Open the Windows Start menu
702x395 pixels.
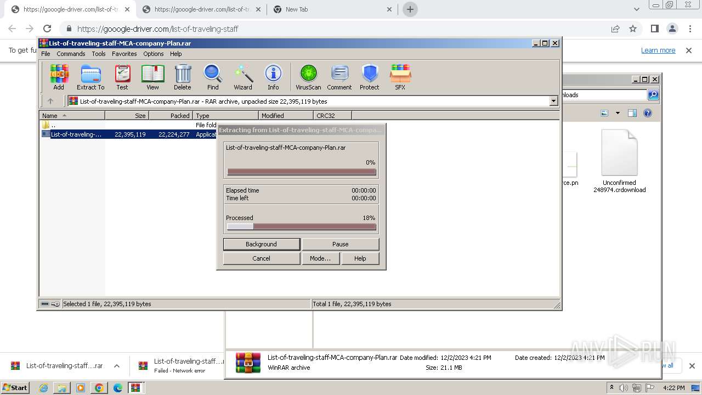[x=15, y=387]
